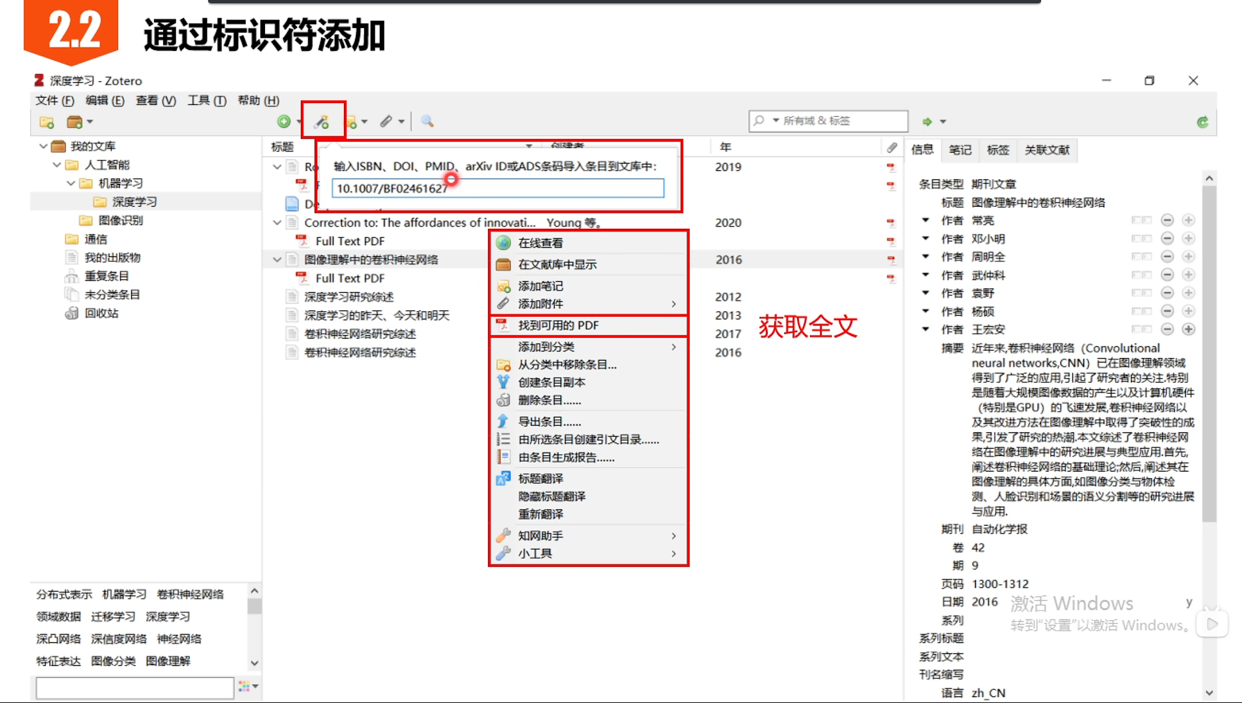Click the green Locate arrow icon near search bar
The height and width of the screenshot is (703, 1242).
927,121
